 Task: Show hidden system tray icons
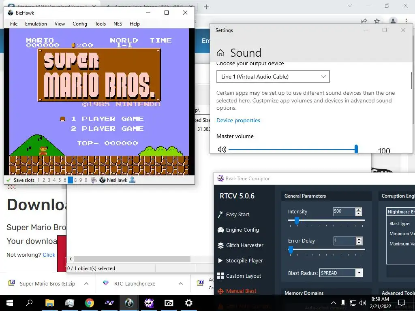[333, 303]
